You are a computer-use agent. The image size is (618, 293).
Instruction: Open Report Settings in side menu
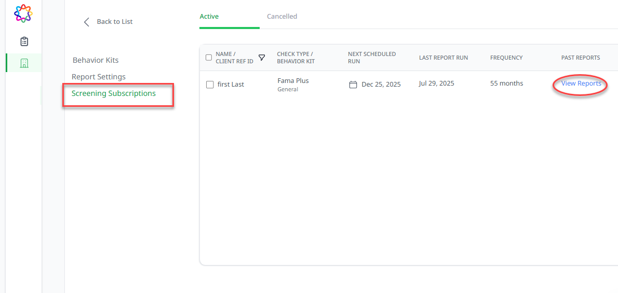click(x=99, y=76)
